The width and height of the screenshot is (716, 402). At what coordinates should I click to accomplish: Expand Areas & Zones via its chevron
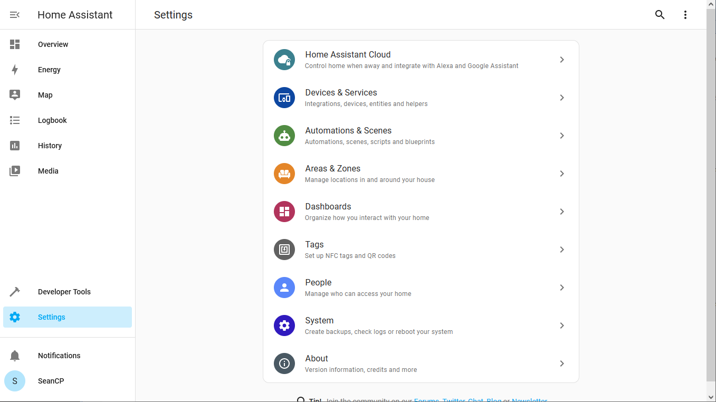pyautogui.click(x=562, y=174)
